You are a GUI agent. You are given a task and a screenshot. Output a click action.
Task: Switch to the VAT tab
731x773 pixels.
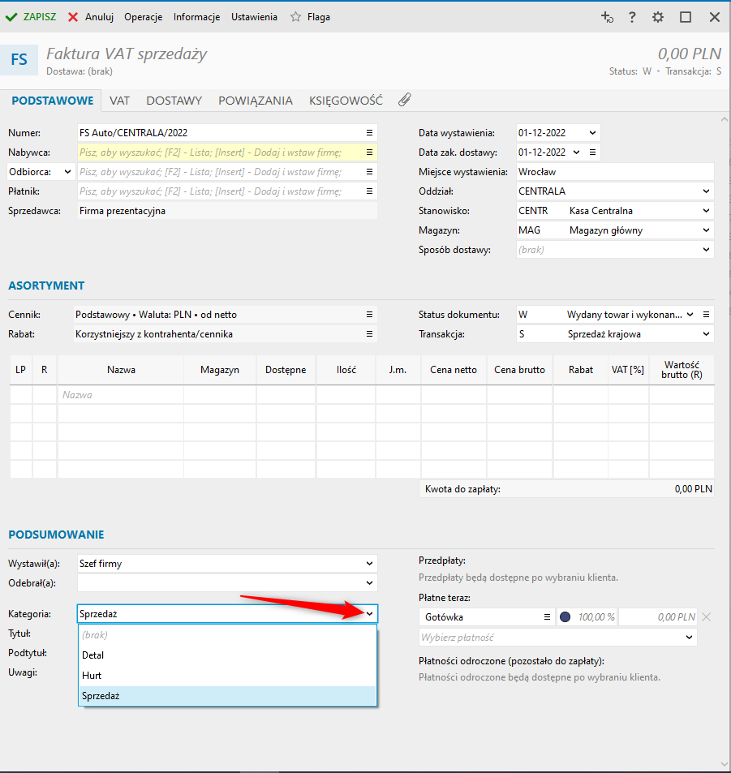(x=119, y=101)
